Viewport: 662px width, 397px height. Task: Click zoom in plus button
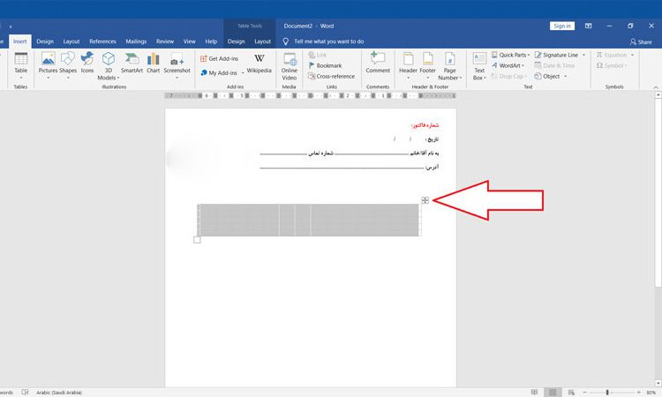[639, 393]
